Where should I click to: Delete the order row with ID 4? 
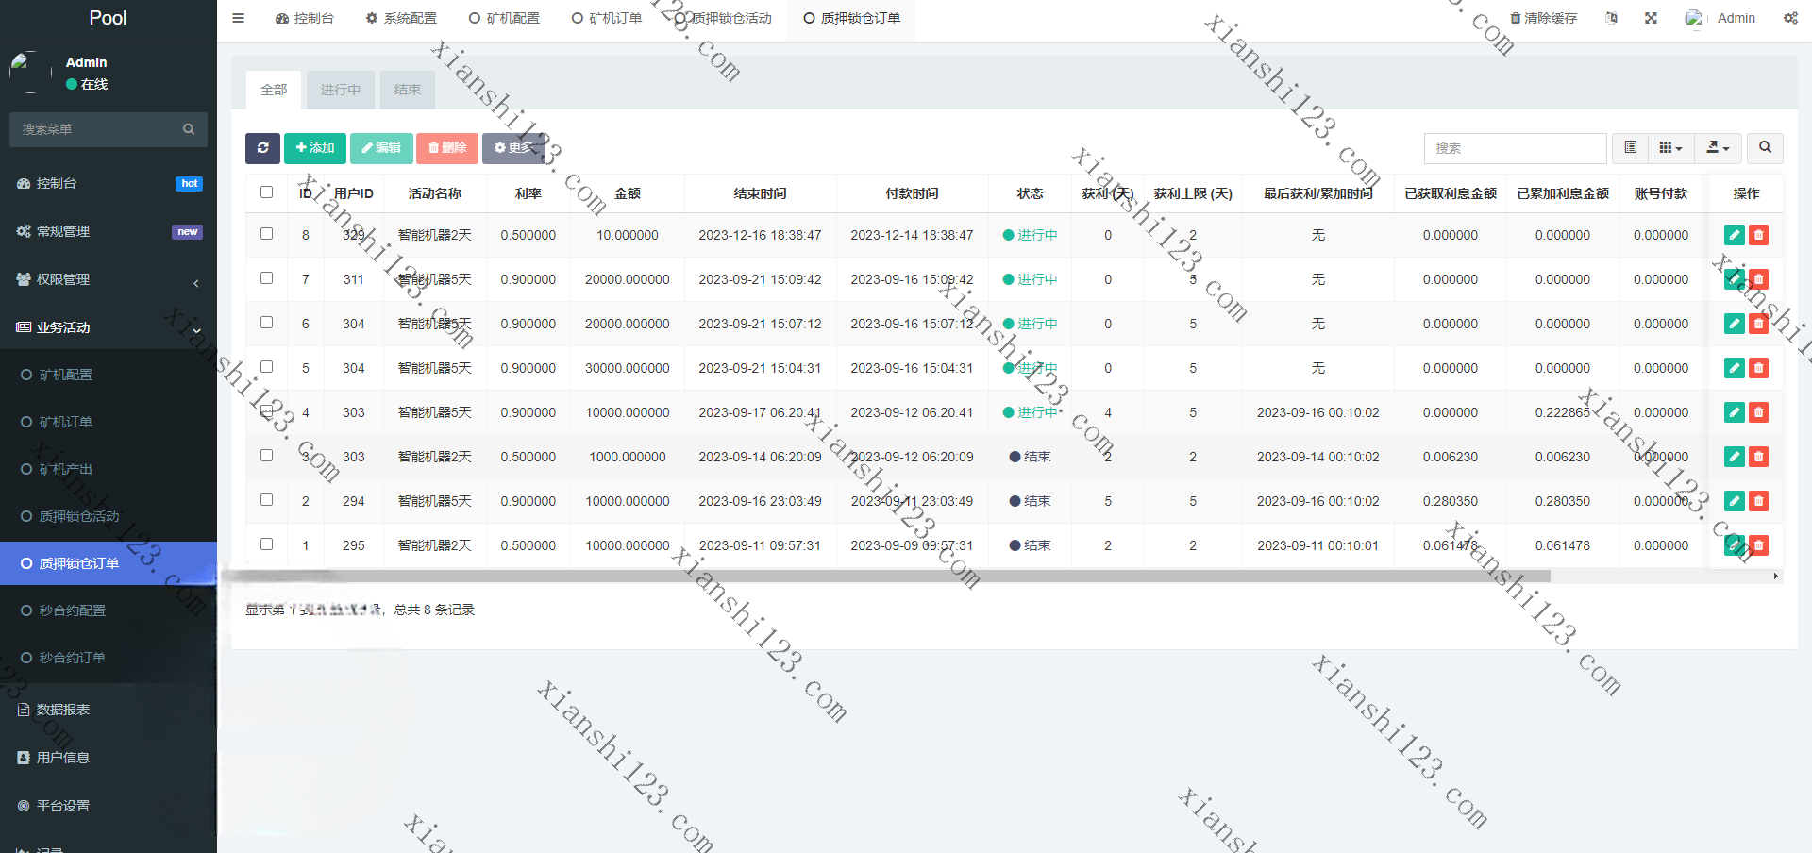(1758, 412)
